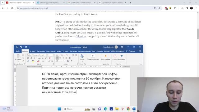Open the Change Case (Аа) dropdown
Image resolution: width=199 pixels, height=112 pixels.
[44, 61]
